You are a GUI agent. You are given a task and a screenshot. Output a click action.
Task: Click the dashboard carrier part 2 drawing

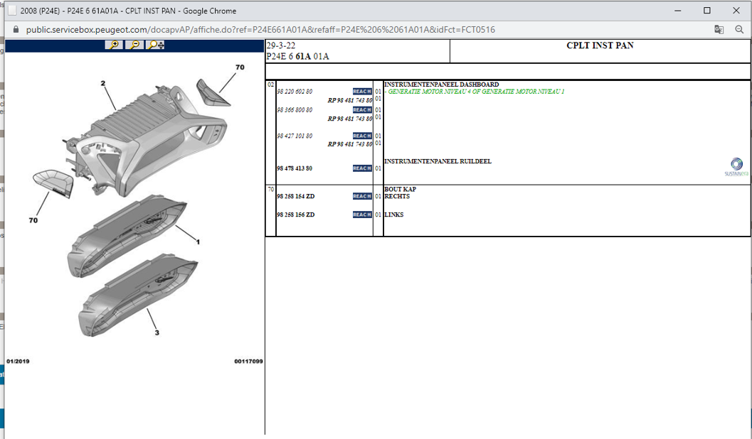click(144, 141)
